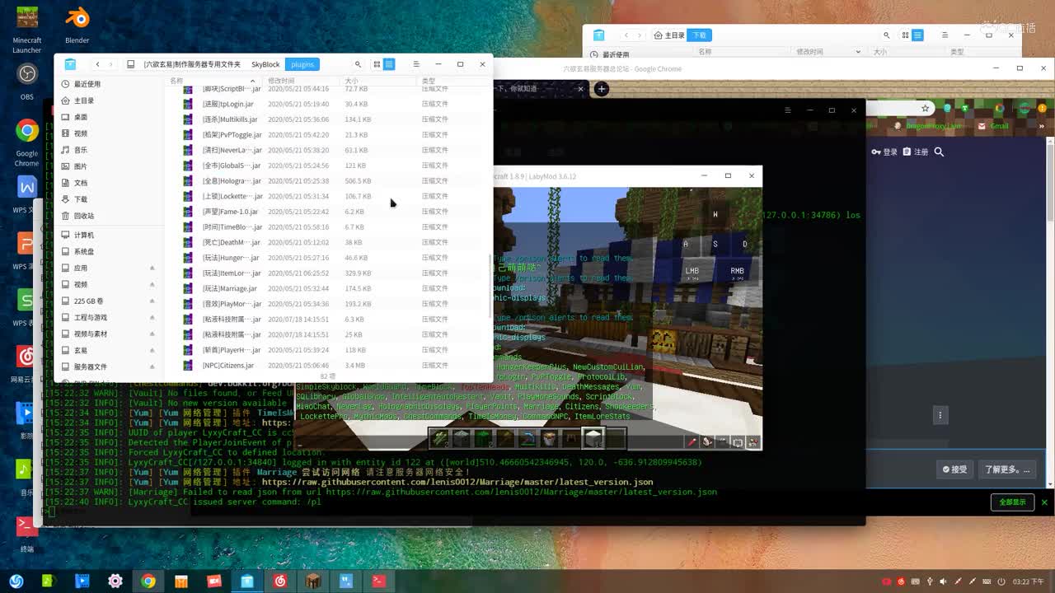Screen dimensions: 1055x593
Task: Switch plugins file manager to list view
Action: [389, 64]
